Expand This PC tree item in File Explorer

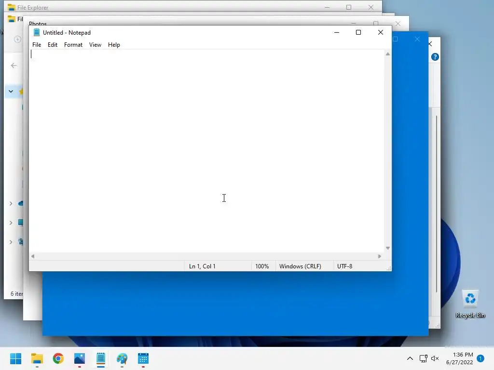coord(11,223)
